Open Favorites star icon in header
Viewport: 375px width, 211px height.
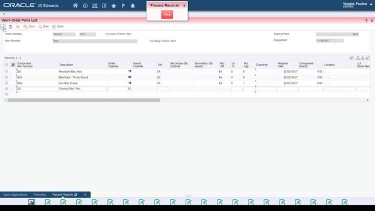(x=114, y=6)
